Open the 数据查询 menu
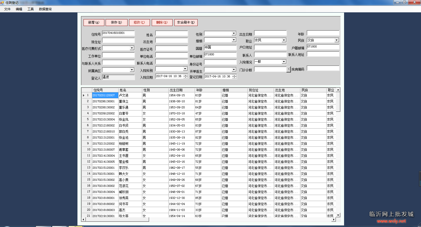 click(x=45, y=9)
